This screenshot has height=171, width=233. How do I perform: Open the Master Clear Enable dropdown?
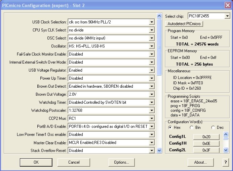point(152,143)
